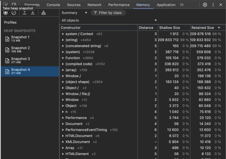Expand the HTMLElement row
Screen dimensions: 226x159
tap(63, 154)
